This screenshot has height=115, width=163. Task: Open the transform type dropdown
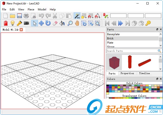[106, 16]
